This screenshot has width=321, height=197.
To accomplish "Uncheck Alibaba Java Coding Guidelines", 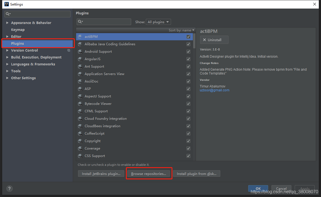I will [x=188, y=44].
